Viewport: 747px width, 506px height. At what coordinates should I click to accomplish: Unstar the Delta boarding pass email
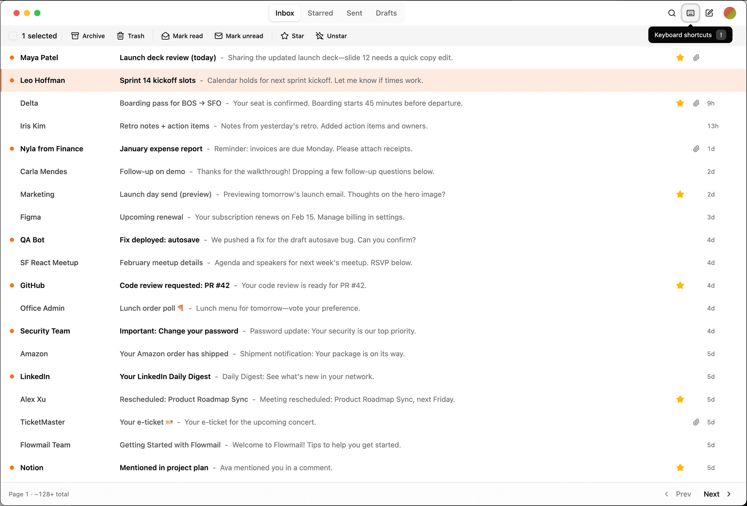click(x=680, y=103)
